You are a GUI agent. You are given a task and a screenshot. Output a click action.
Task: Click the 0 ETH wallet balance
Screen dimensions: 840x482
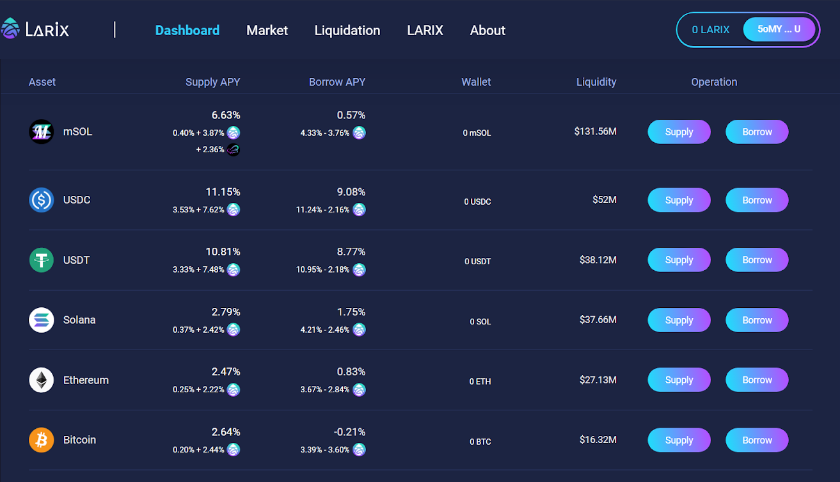point(480,382)
